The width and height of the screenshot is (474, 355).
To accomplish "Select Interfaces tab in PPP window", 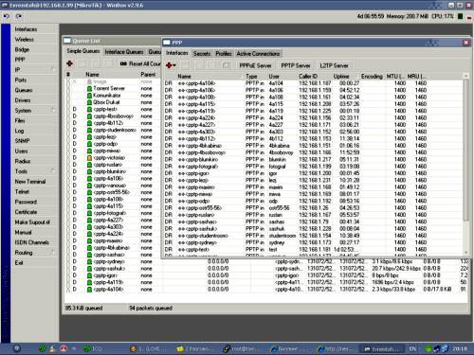I will [177, 53].
